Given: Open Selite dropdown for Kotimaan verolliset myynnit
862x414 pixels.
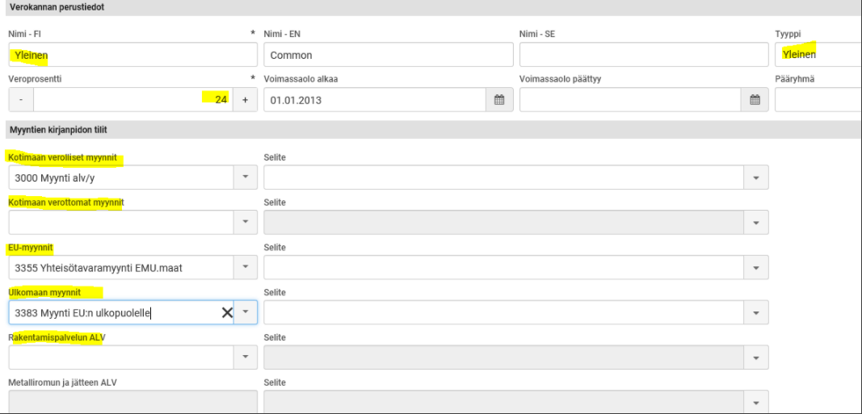Looking at the screenshot, I should tap(756, 178).
